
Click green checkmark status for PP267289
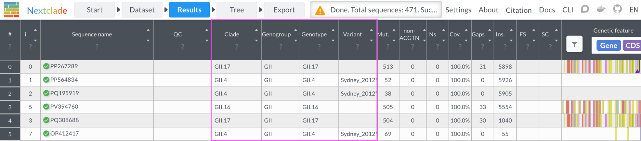[x=46, y=66]
